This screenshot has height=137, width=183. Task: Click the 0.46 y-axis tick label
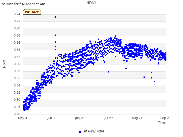(x=17, y=114)
